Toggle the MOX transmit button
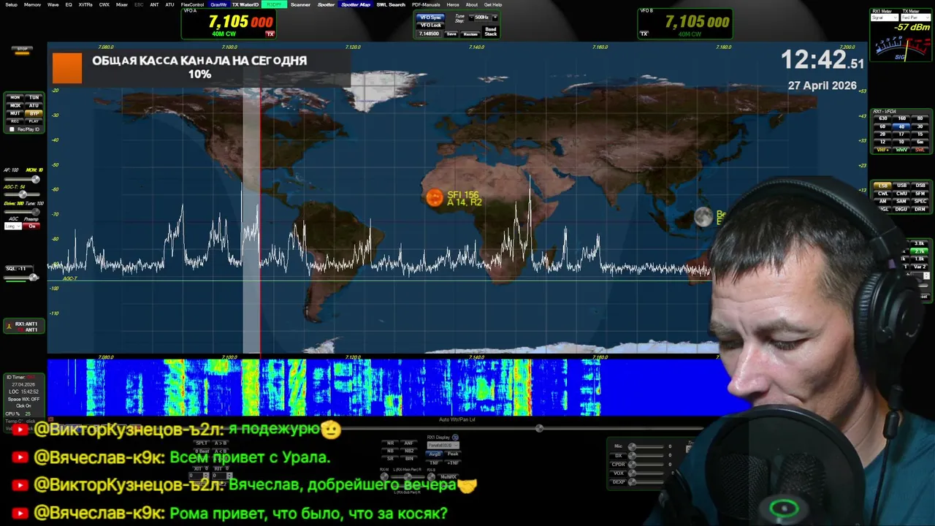 coord(15,105)
